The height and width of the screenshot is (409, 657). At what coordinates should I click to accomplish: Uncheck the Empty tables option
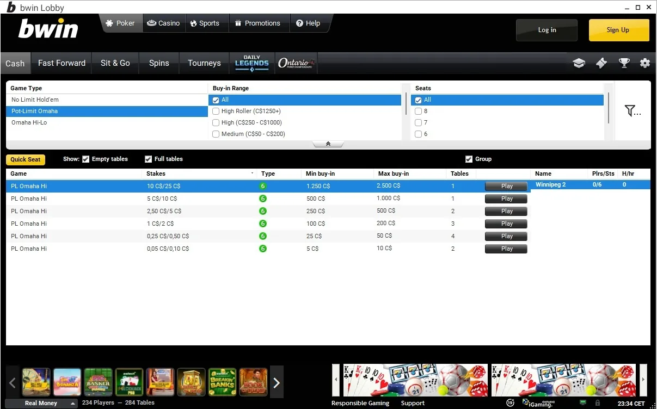(86, 159)
